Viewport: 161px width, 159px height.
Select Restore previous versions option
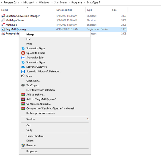point(40,113)
